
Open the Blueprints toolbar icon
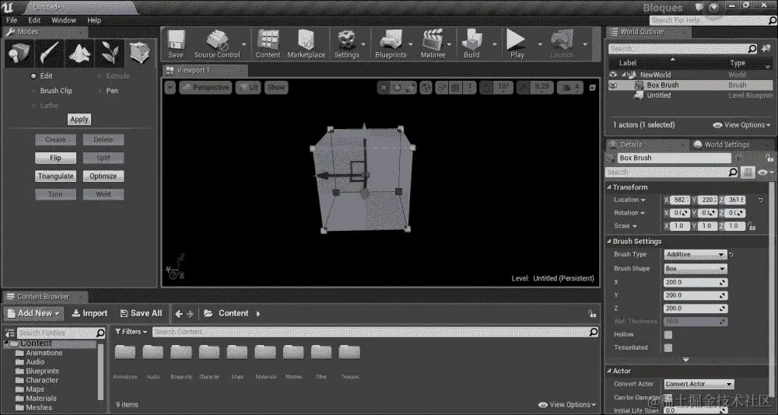[391, 44]
